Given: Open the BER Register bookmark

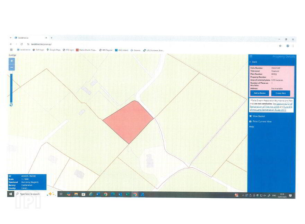Looking at the screenshot, I should click(106, 50).
